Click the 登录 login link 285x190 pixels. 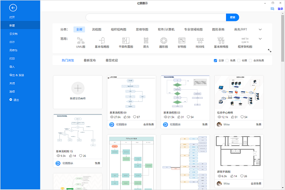point(280,9)
